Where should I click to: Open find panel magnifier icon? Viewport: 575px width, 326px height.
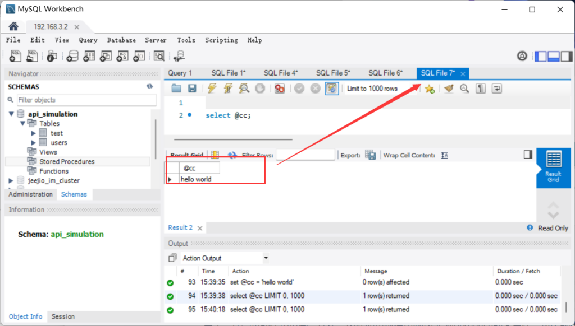(x=464, y=88)
